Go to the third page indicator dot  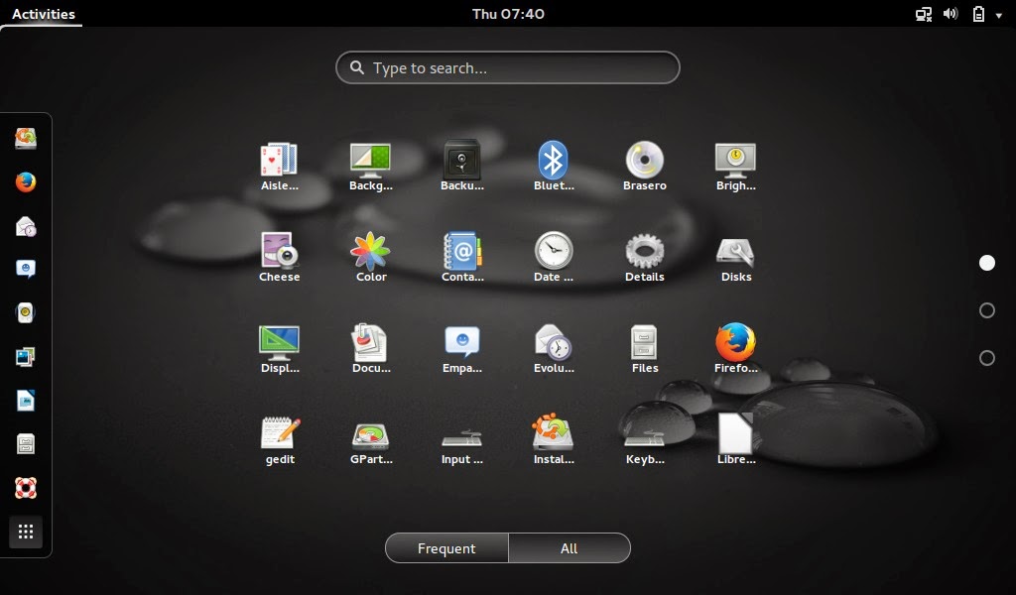(x=987, y=358)
